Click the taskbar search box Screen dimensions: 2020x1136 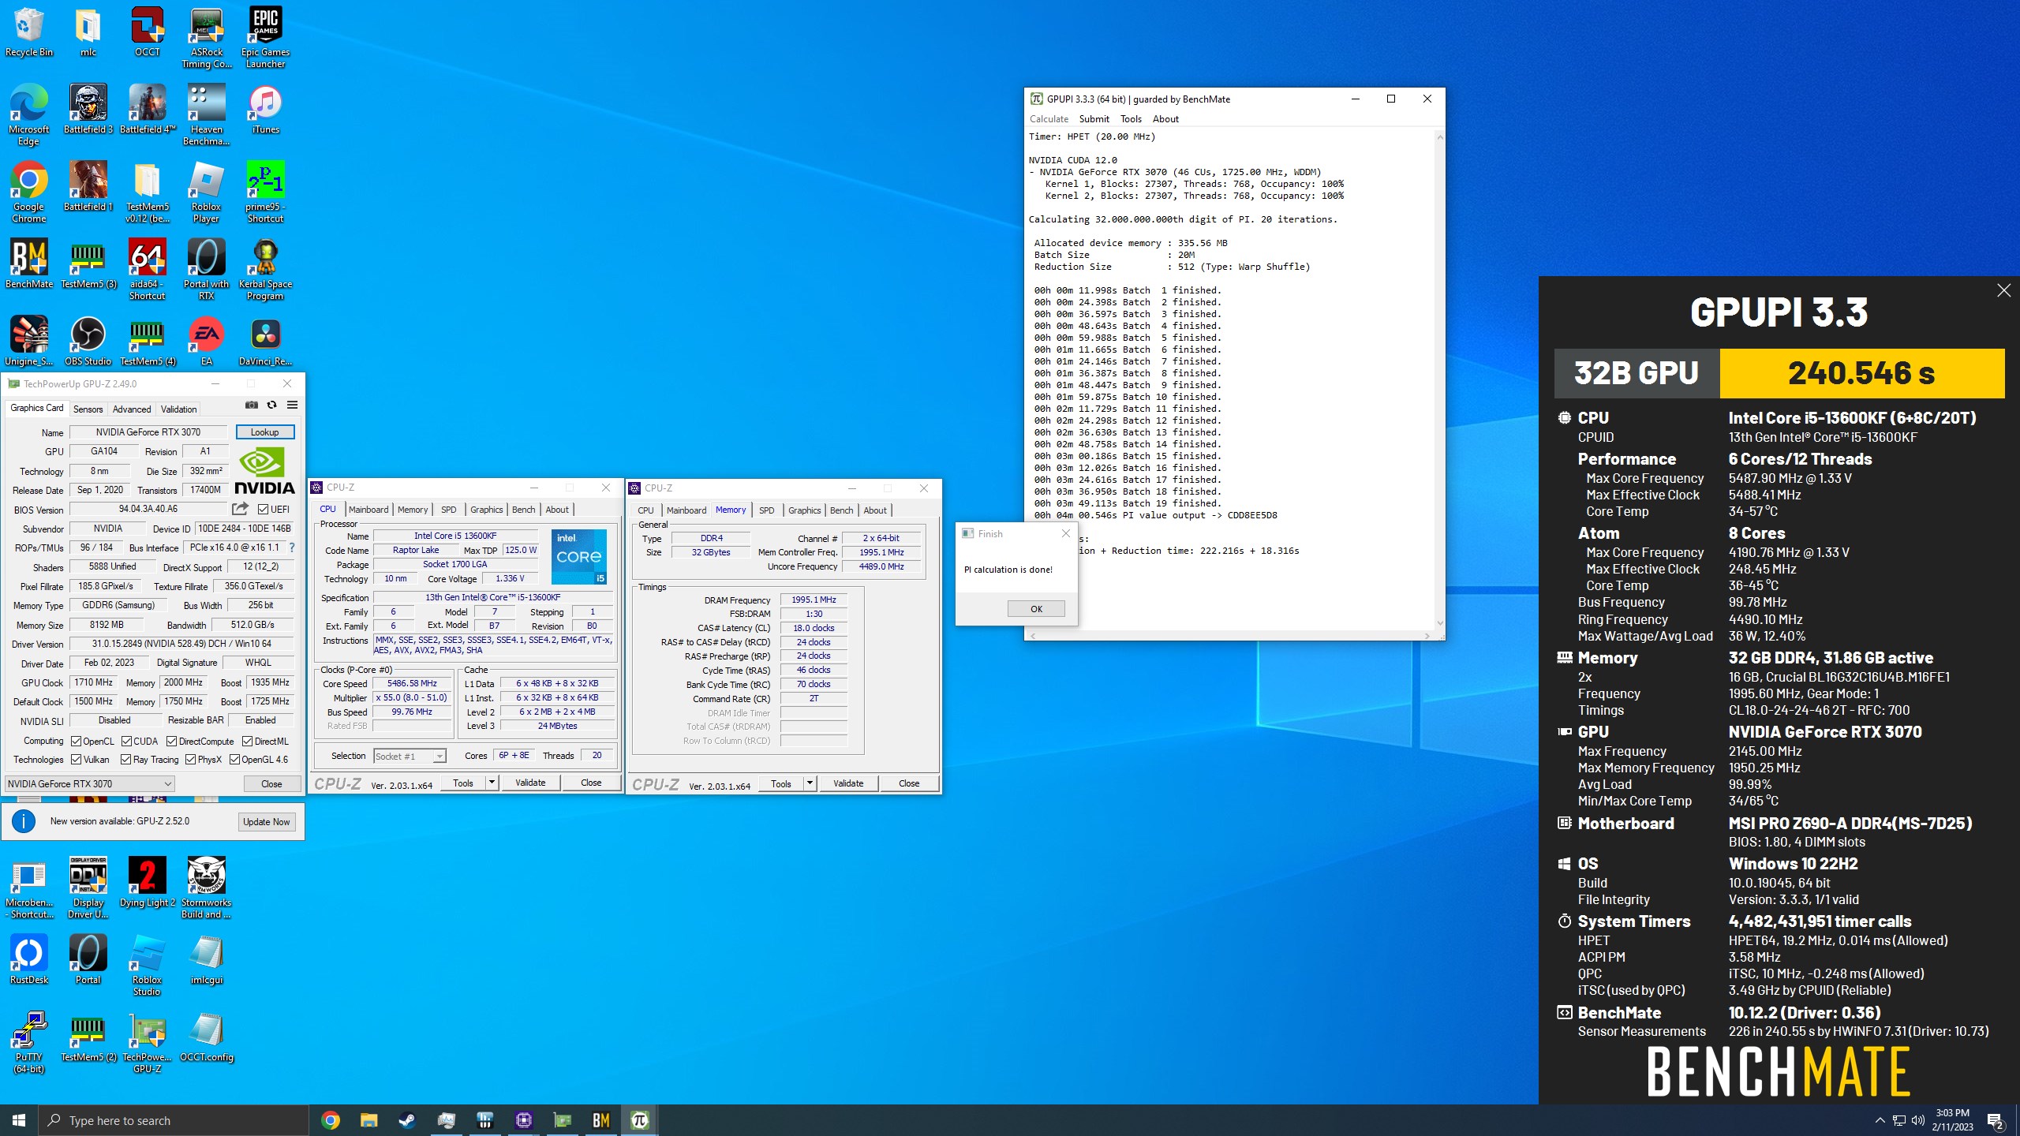[174, 1120]
